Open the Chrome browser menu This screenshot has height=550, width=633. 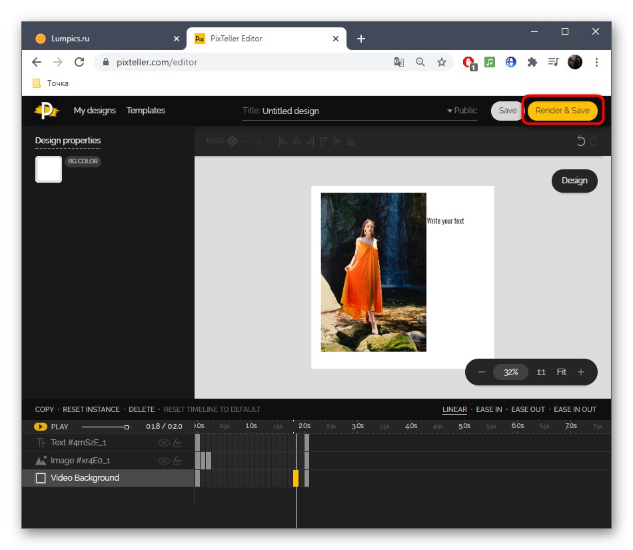coord(597,61)
